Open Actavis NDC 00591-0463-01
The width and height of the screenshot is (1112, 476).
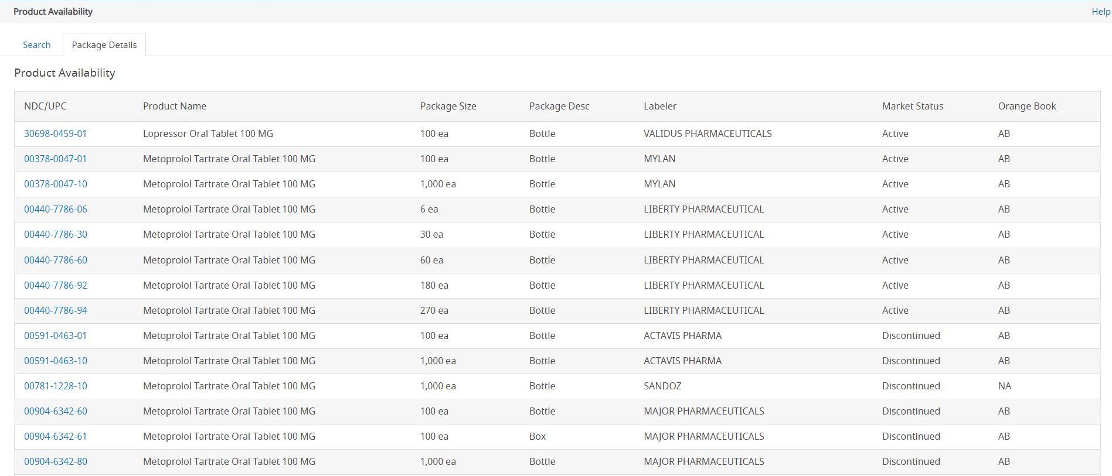pyautogui.click(x=55, y=335)
